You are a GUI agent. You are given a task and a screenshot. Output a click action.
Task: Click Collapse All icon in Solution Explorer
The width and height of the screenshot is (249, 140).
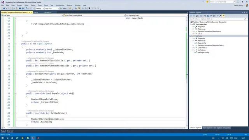point(211,16)
